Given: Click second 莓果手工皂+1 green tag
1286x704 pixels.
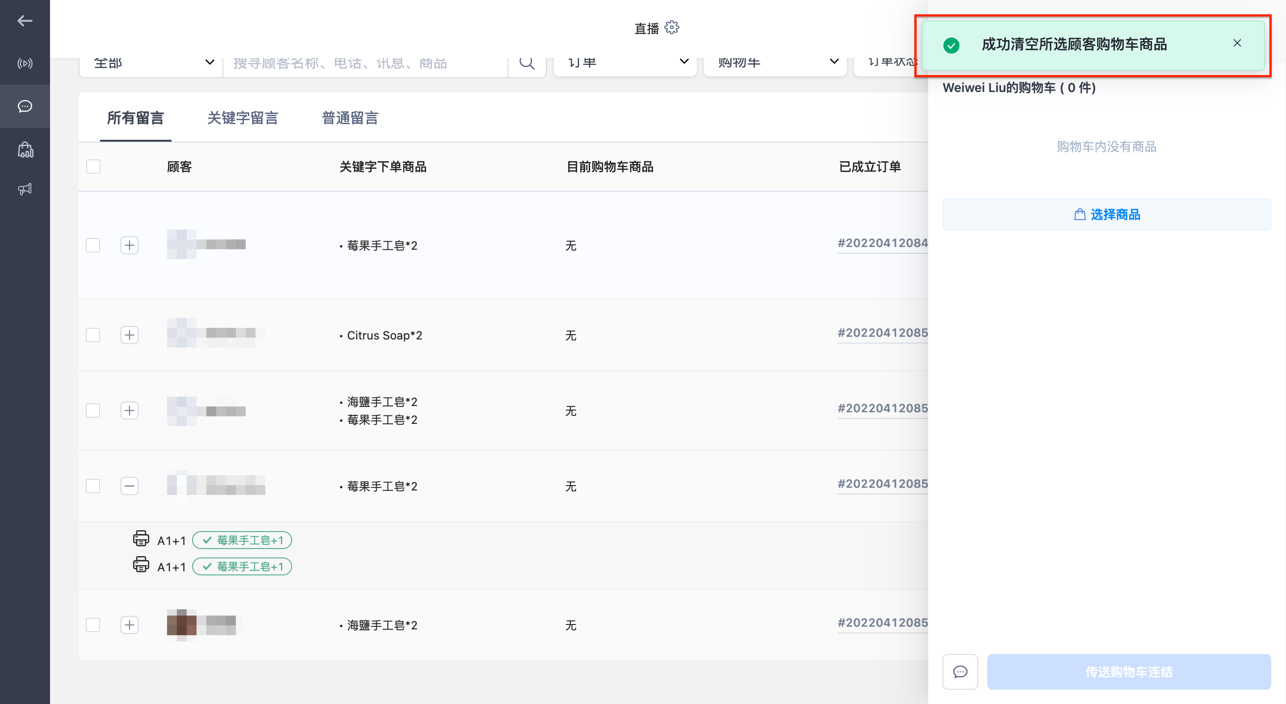Looking at the screenshot, I should [x=242, y=566].
